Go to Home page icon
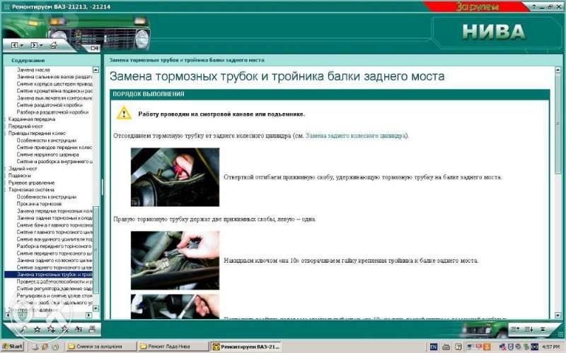This screenshot has height=353, width=566. [x=54, y=45]
